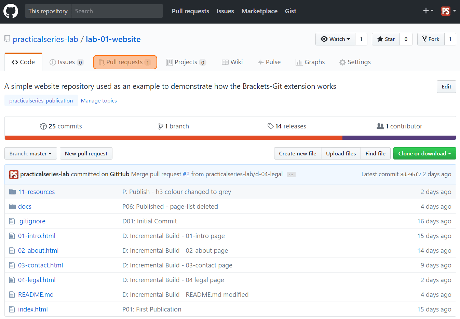Open the README.md file
The image size is (460, 319).
[x=36, y=295]
